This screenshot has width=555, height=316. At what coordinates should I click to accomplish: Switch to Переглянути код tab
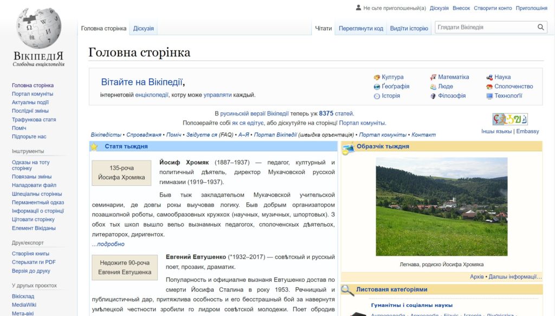tap(360, 28)
